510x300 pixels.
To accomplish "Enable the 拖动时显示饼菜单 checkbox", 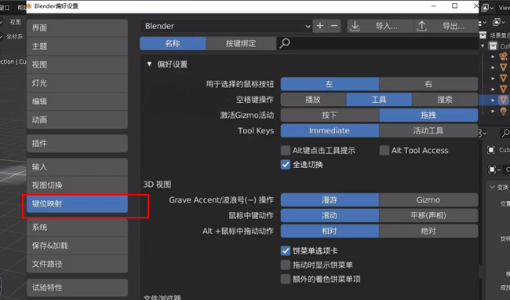I will point(286,265).
